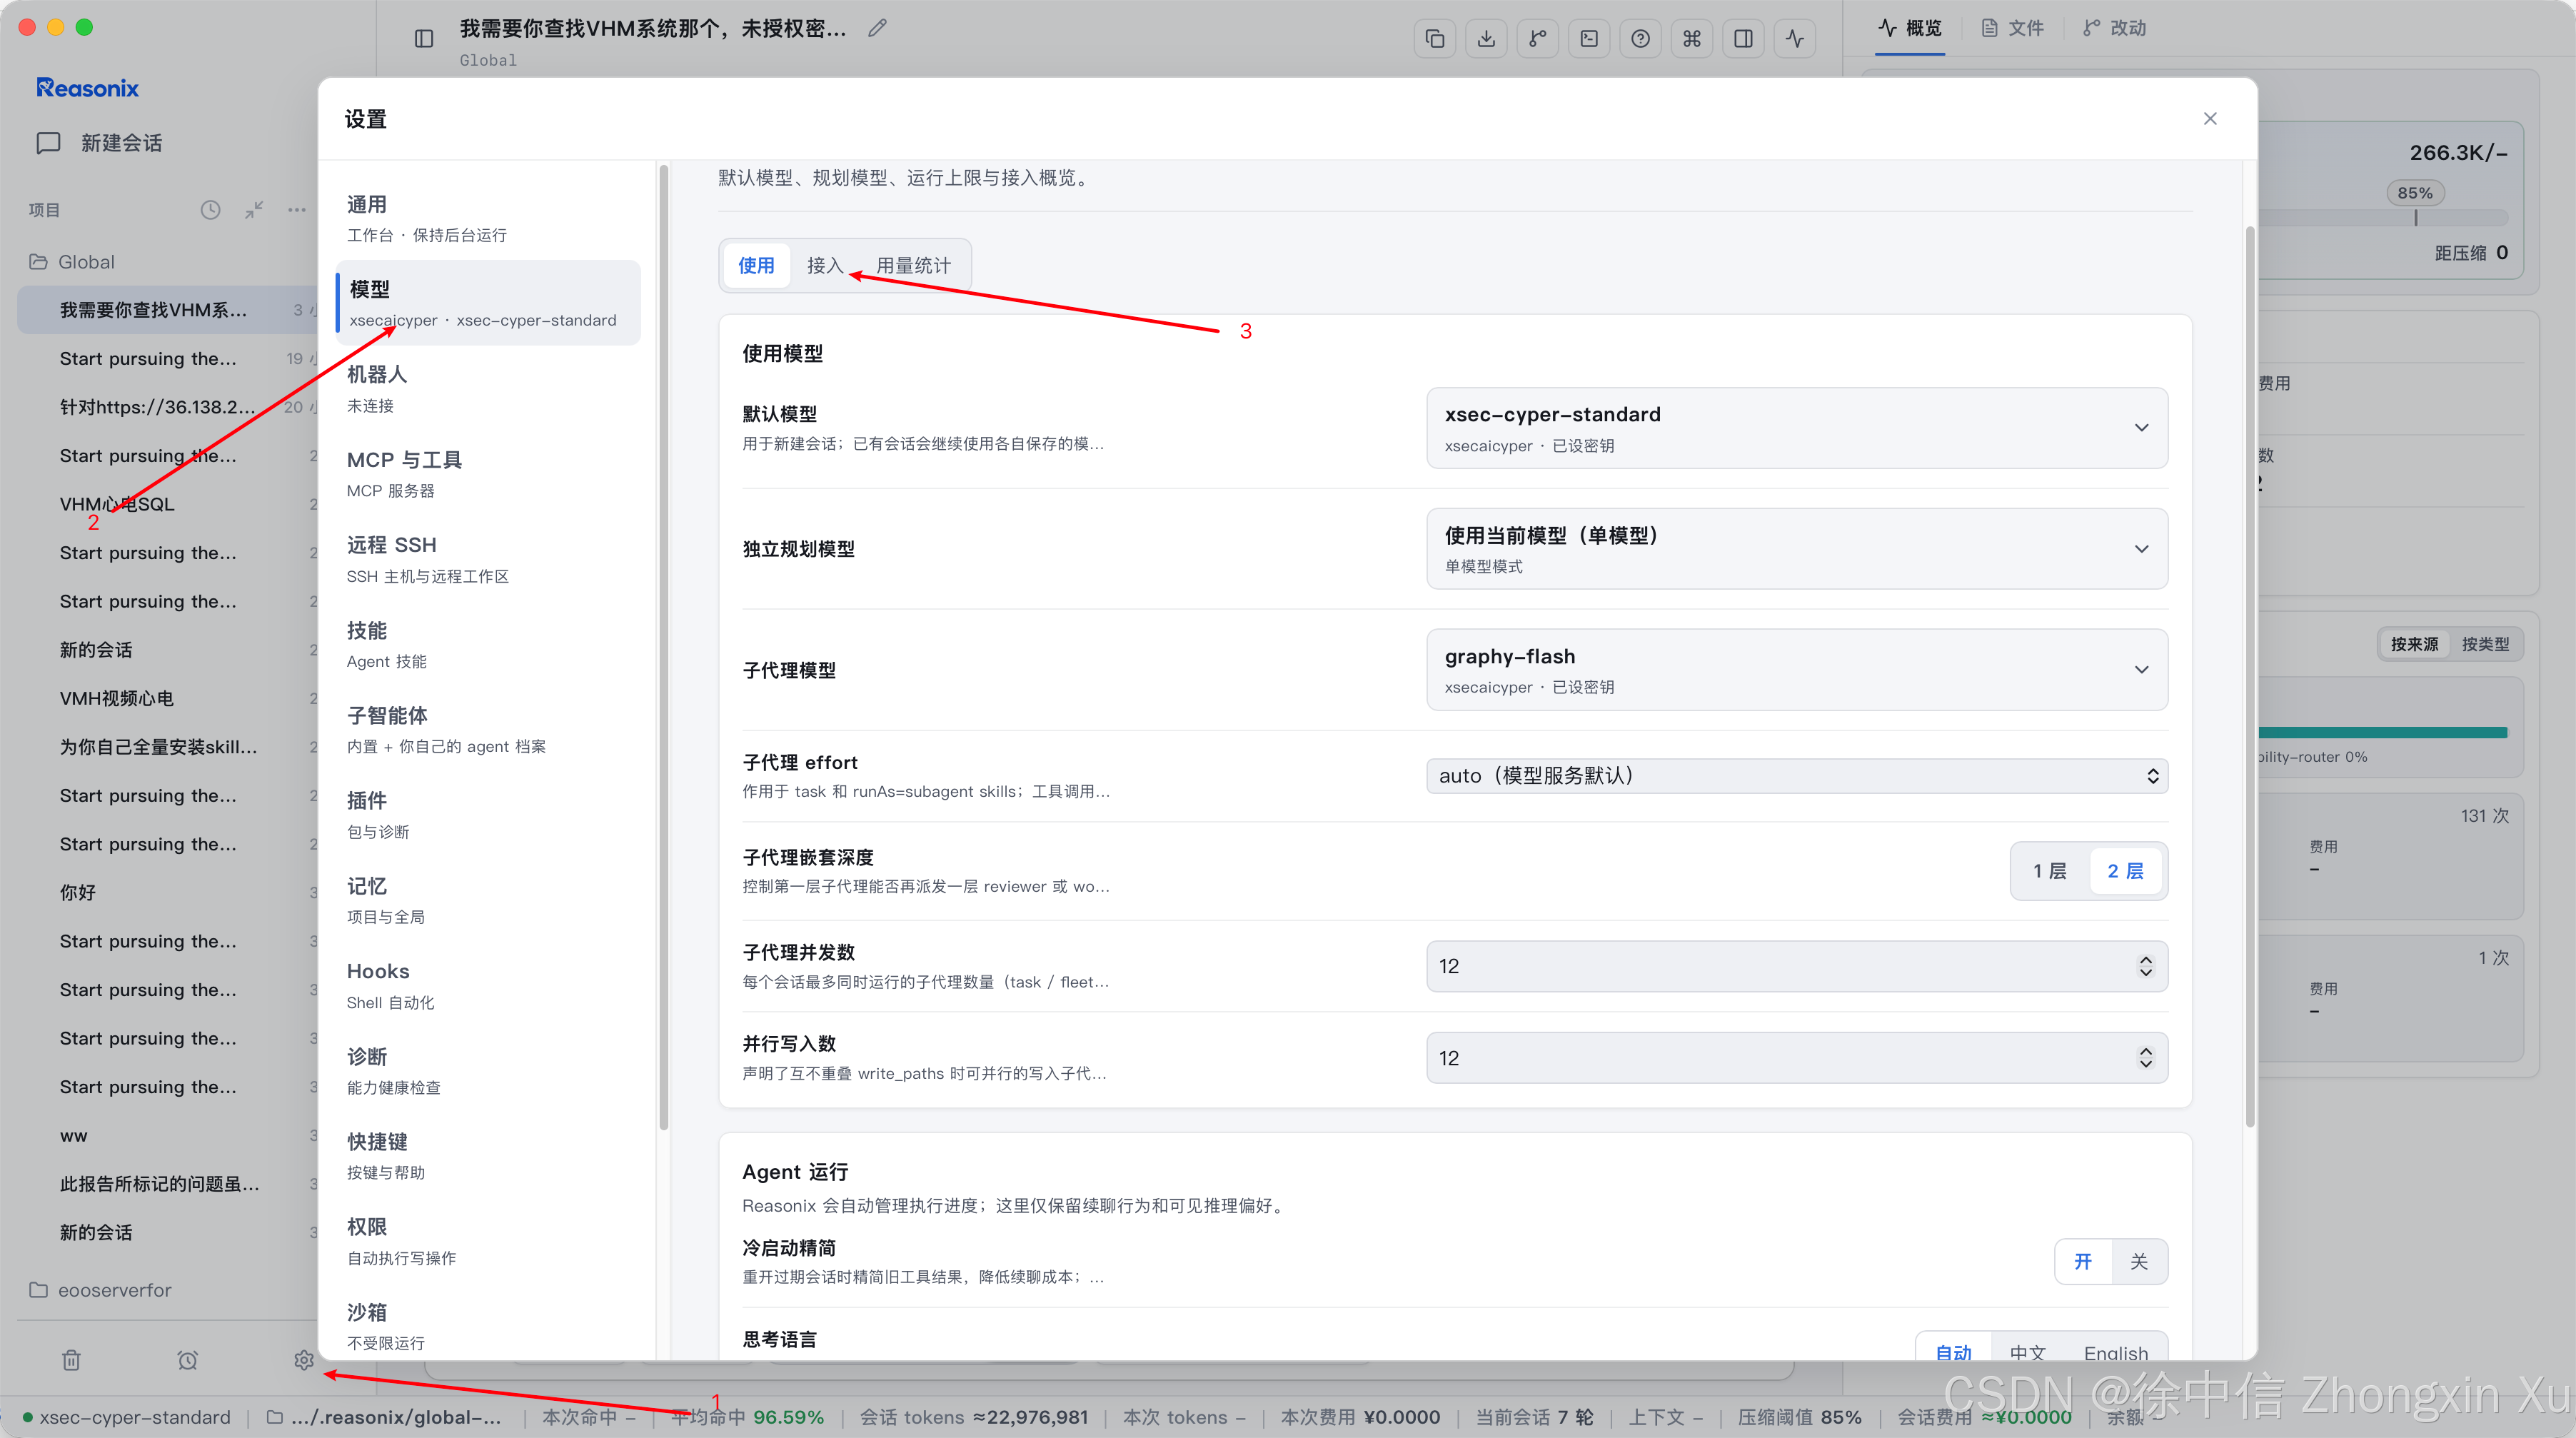Open the 机器人 settings section
2576x1438 pixels.
coord(488,389)
